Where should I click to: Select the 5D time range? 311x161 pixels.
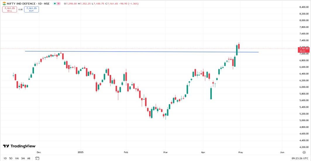[x=11, y=158]
